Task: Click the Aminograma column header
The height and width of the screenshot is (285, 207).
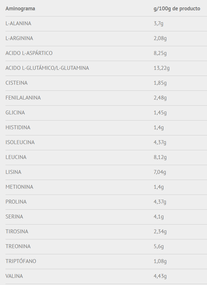Action: click(x=20, y=8)
